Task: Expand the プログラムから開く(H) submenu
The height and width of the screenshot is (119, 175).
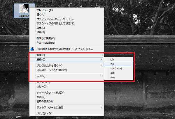Action: pyautogui.click(x=101, y=65)
